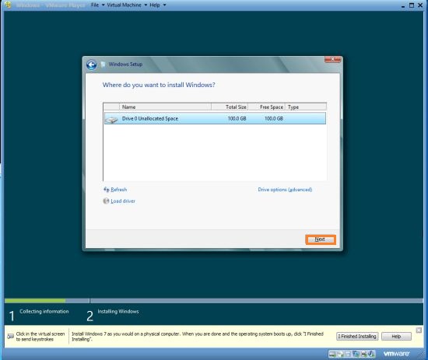
Task: Click the printer device icon in status bar
Action: pyautogui.click(x=363, y=354)
